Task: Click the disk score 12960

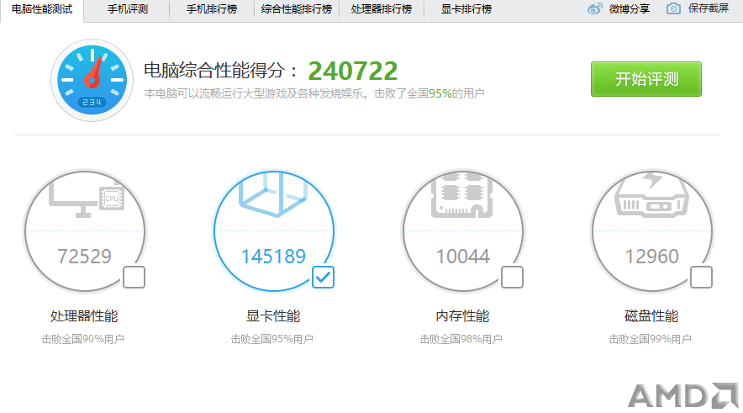Action: coord(652,257)
